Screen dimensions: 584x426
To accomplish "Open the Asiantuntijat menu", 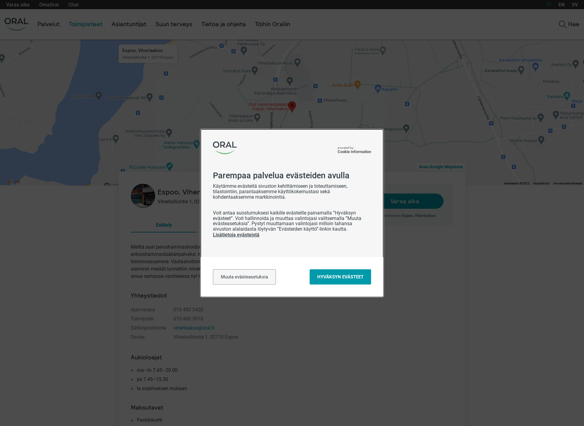I will click(129, 24).
